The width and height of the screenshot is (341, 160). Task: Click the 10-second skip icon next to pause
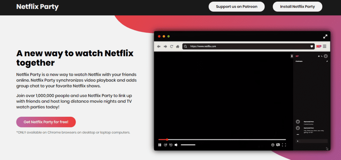click(166, 145)
